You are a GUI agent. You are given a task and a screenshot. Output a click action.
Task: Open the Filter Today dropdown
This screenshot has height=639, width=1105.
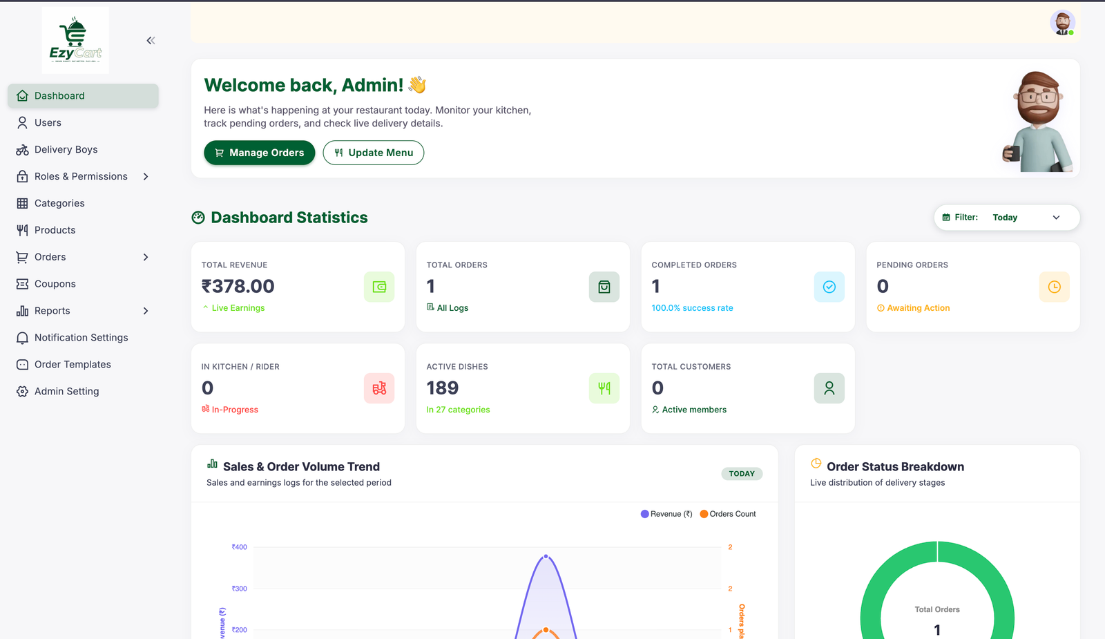click(1007, 218)
